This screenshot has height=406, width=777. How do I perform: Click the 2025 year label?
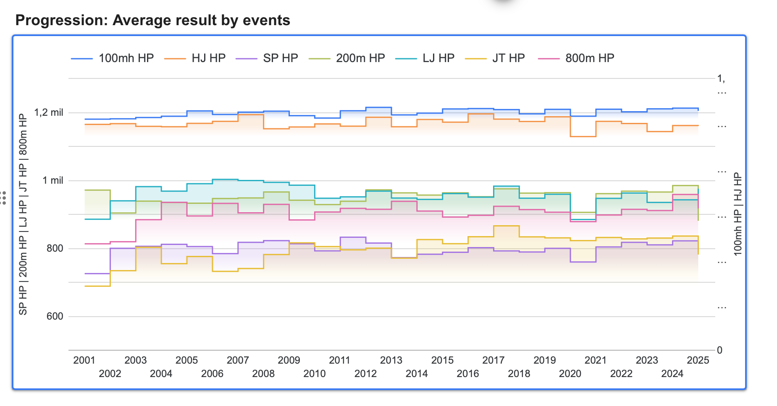698,360
